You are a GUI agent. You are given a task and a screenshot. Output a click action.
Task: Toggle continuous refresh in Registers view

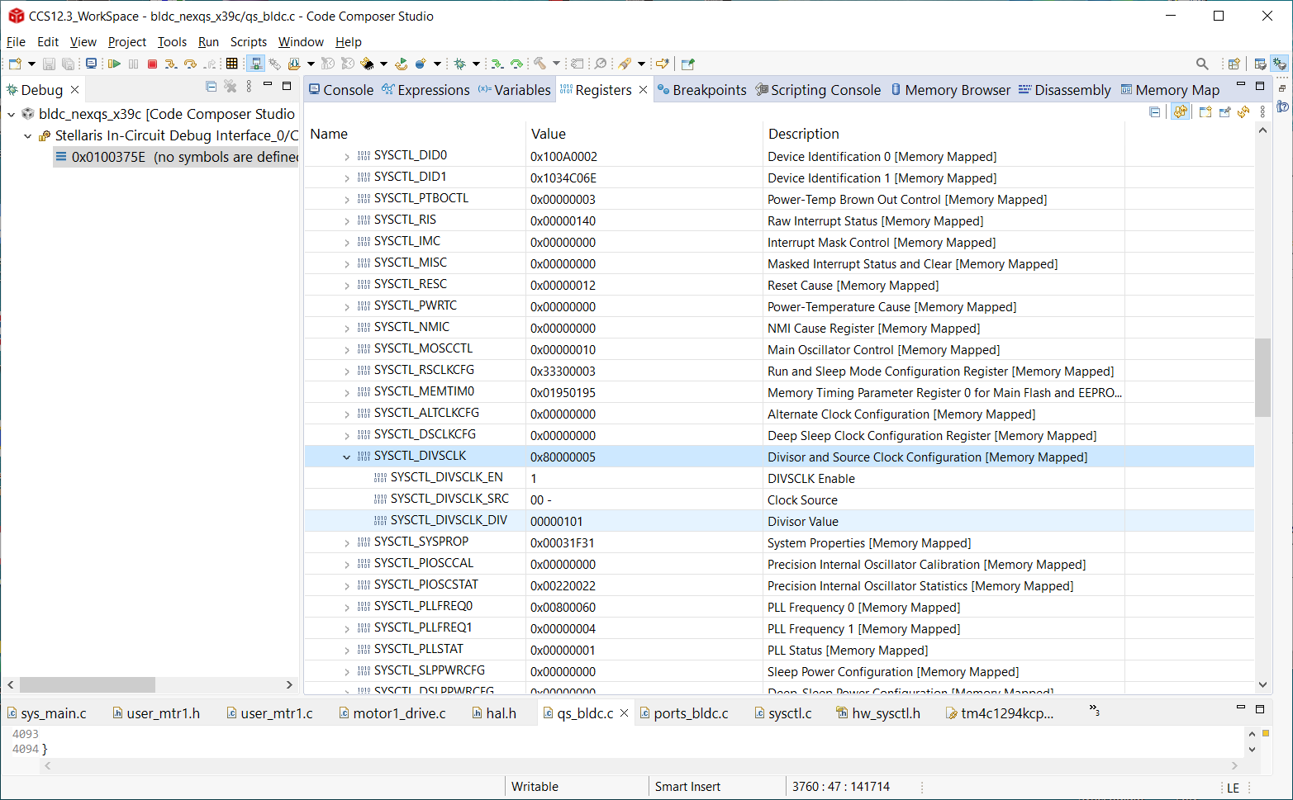click(x=1181, y=111)
